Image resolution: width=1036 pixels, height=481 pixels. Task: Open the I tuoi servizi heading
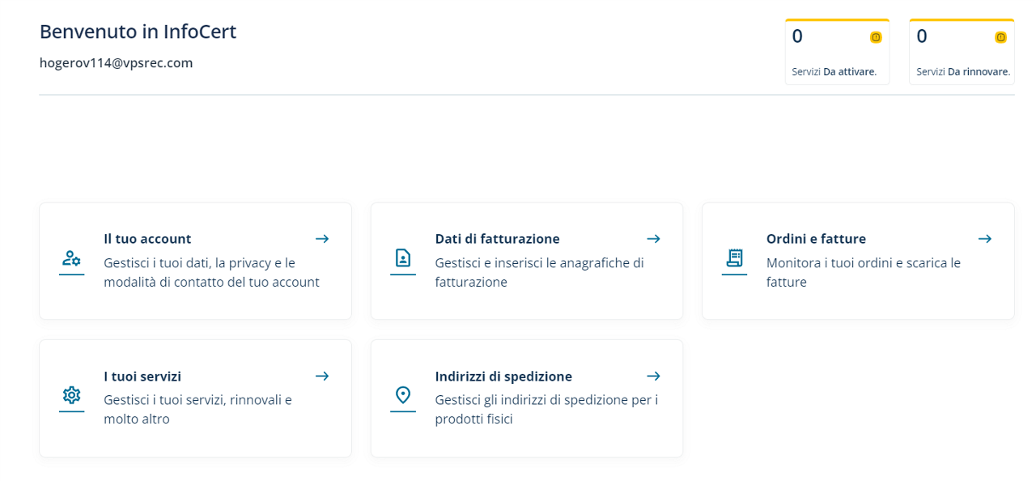tap(142, 377)
